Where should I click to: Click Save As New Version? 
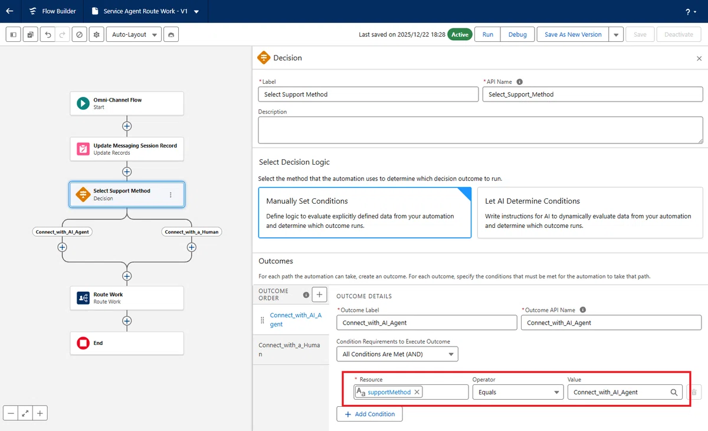[573, 34]
